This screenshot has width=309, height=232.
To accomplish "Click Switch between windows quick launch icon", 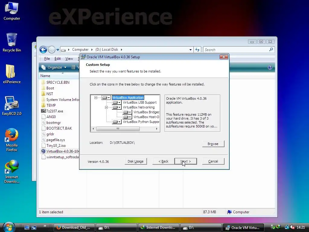I will (x=34, y=227).
